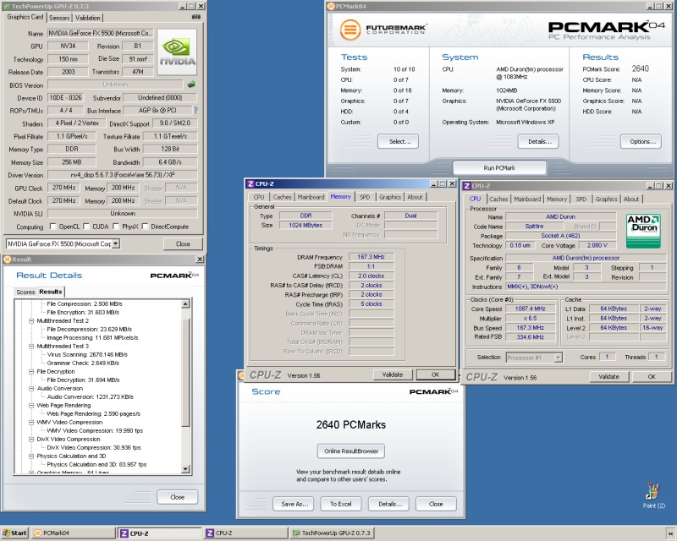
Task: Click the CPU-Z Memory window title icon
Action: [x=250, y=183]
